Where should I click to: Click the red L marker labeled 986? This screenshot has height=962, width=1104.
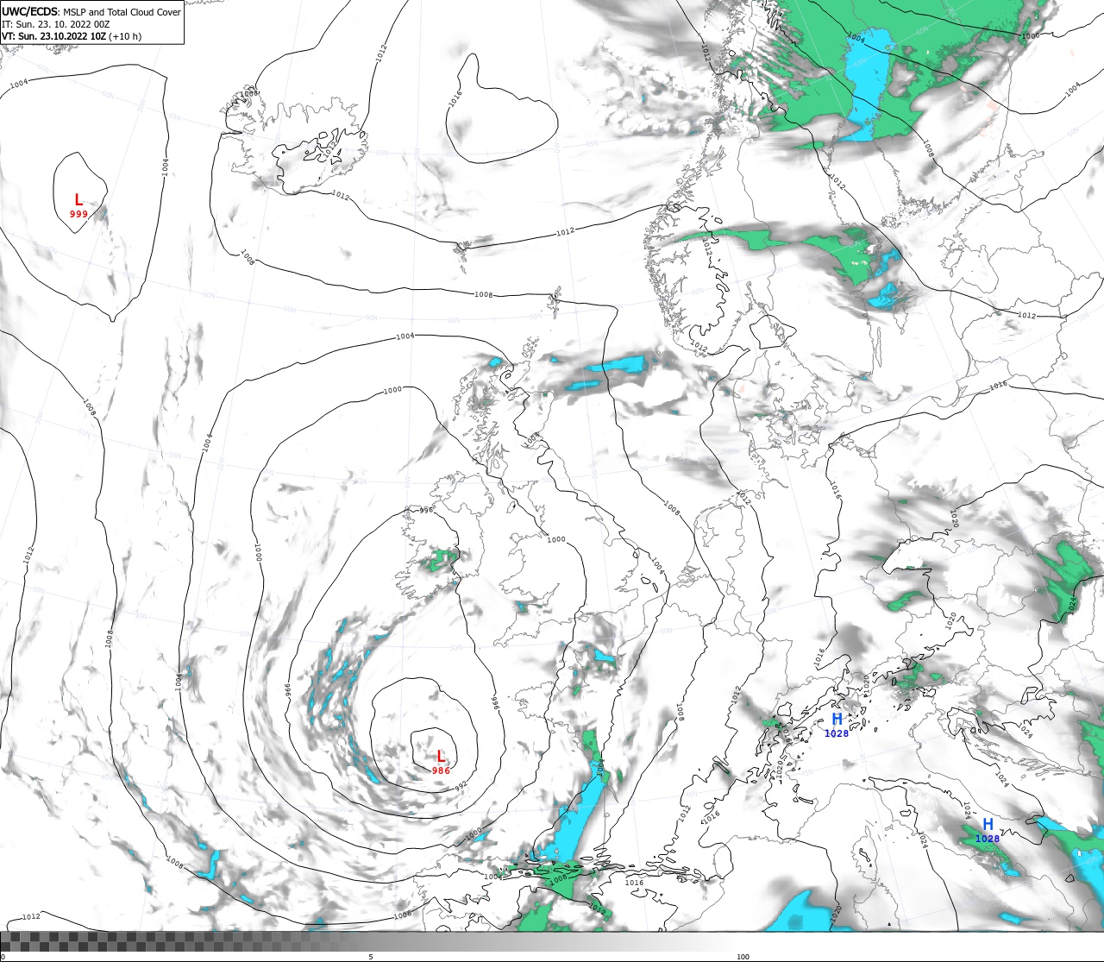point(441,762)
